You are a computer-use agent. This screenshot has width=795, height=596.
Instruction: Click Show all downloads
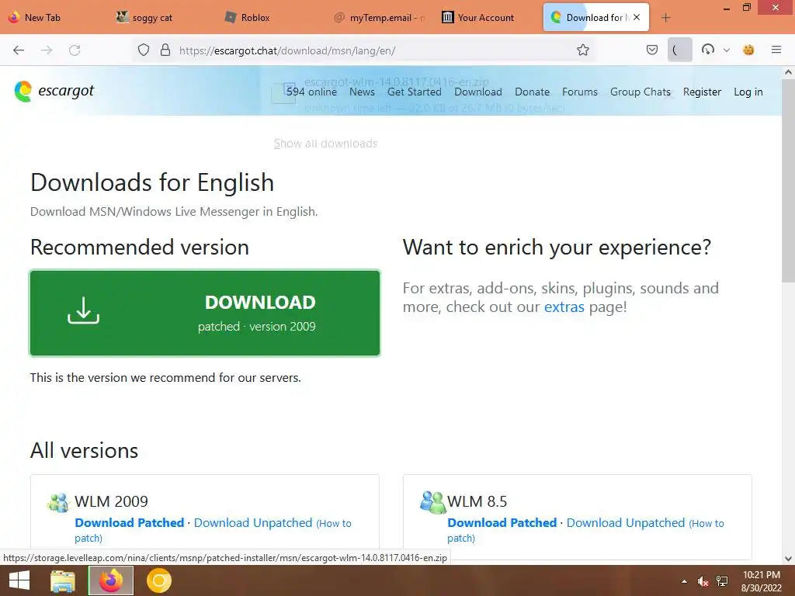tap(325, 144)
